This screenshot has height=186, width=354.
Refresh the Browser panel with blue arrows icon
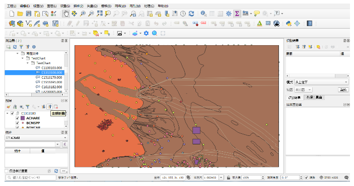[x=15, y=47]
